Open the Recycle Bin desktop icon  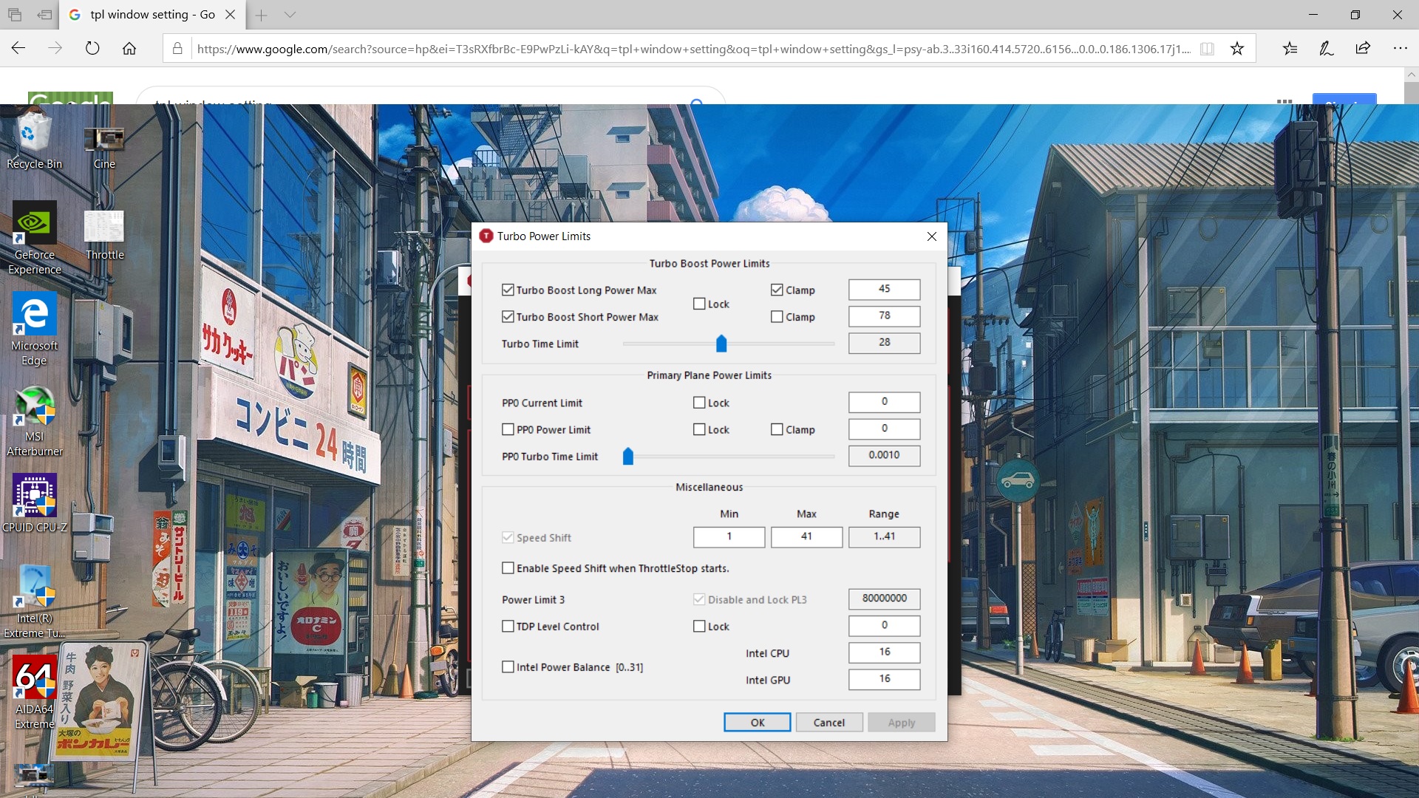coord(34,140)
